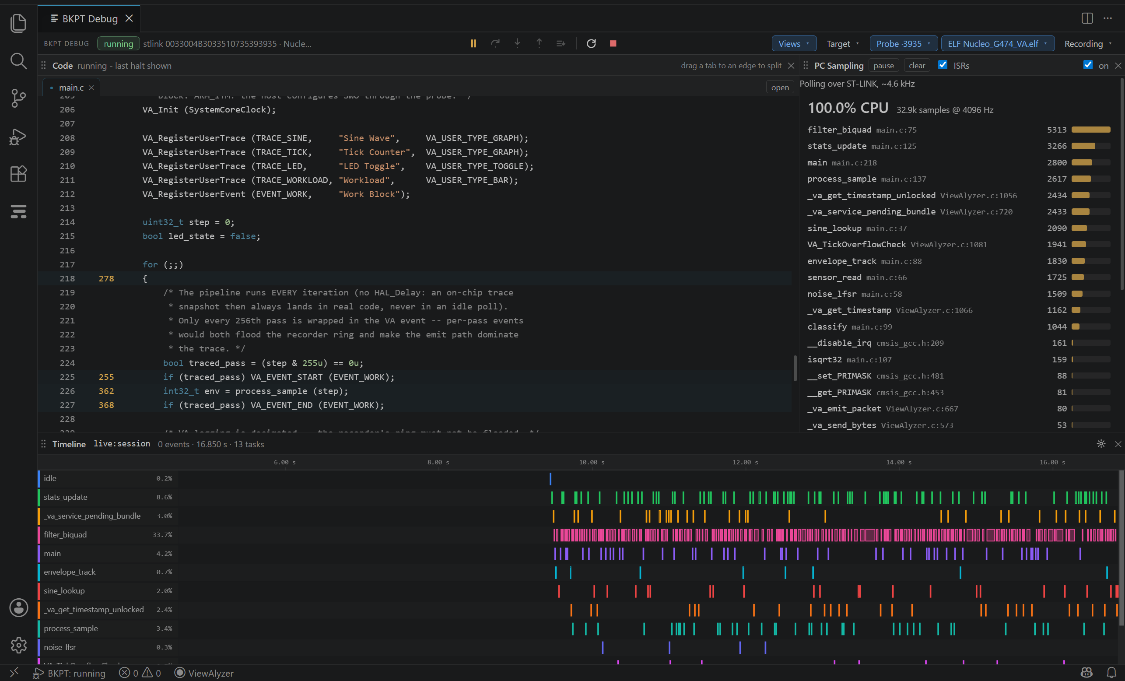Viewport: 1125px width, 681px height.
Task: Click line 218 hit count 278
Action: click(x=106, y=278)
